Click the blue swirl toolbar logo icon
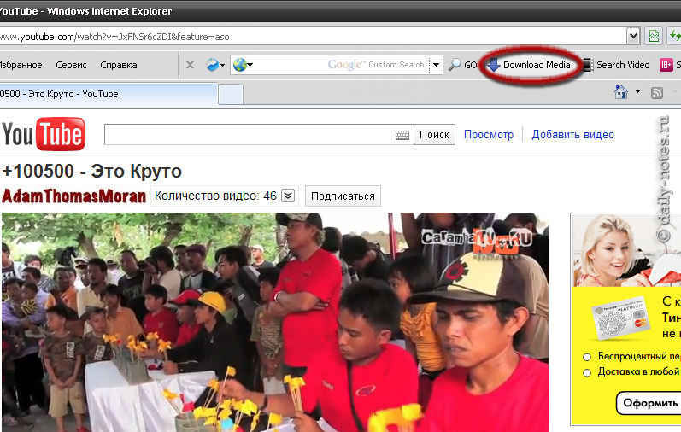Viewport: 681px width, 432px height. coord(212,65)
